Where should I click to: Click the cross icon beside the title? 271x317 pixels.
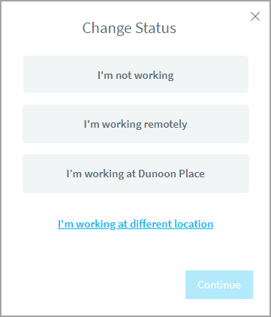(255, 17)
